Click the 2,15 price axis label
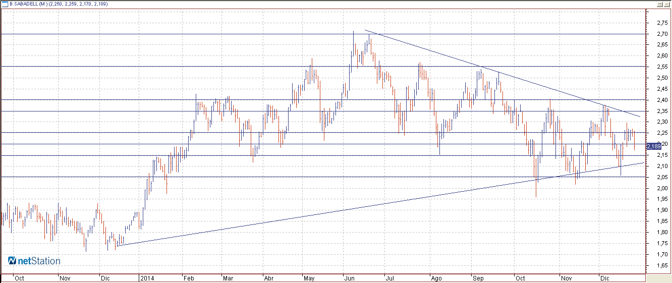 [x=662, y=155]
